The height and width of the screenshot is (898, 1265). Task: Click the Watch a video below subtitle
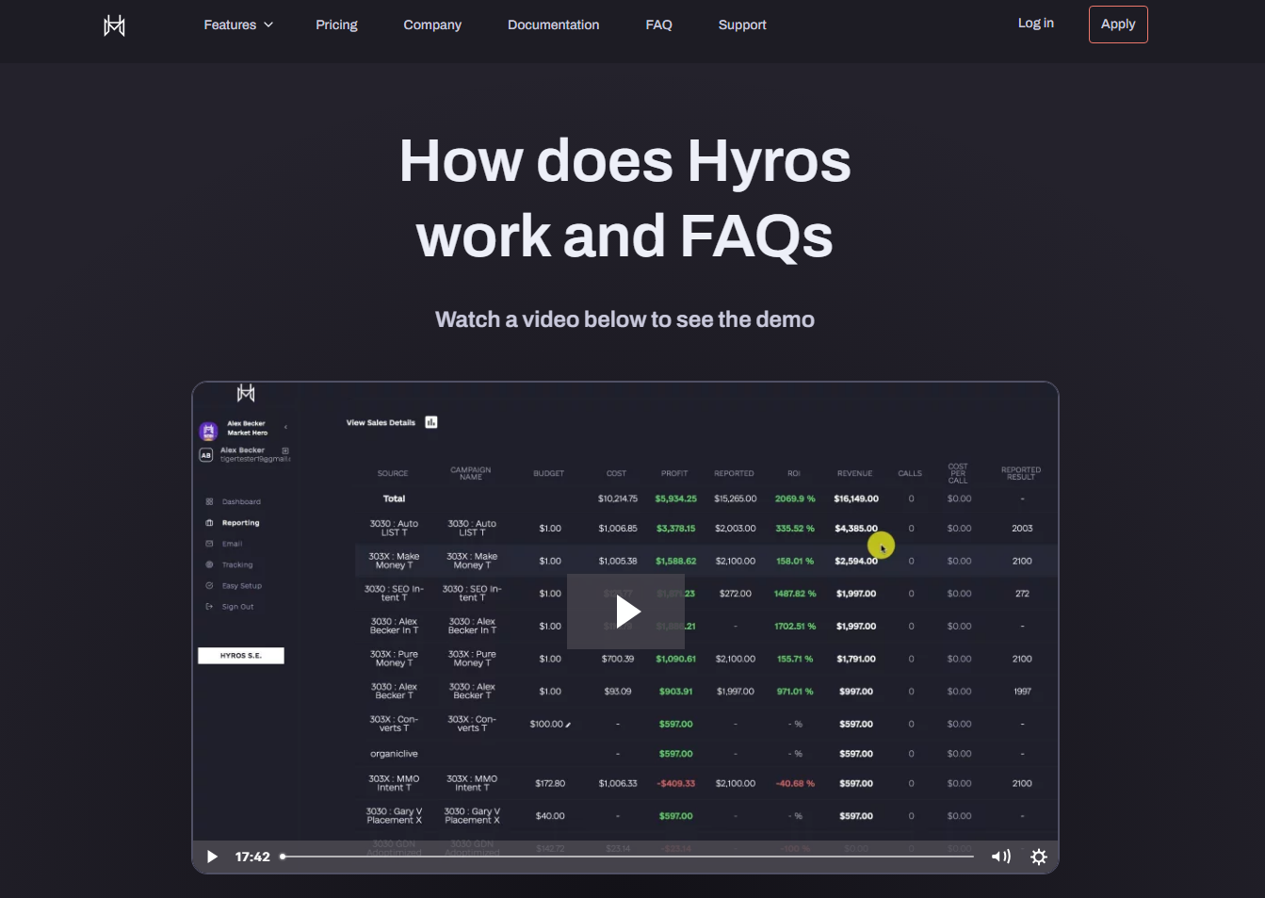tap(624, 319)
